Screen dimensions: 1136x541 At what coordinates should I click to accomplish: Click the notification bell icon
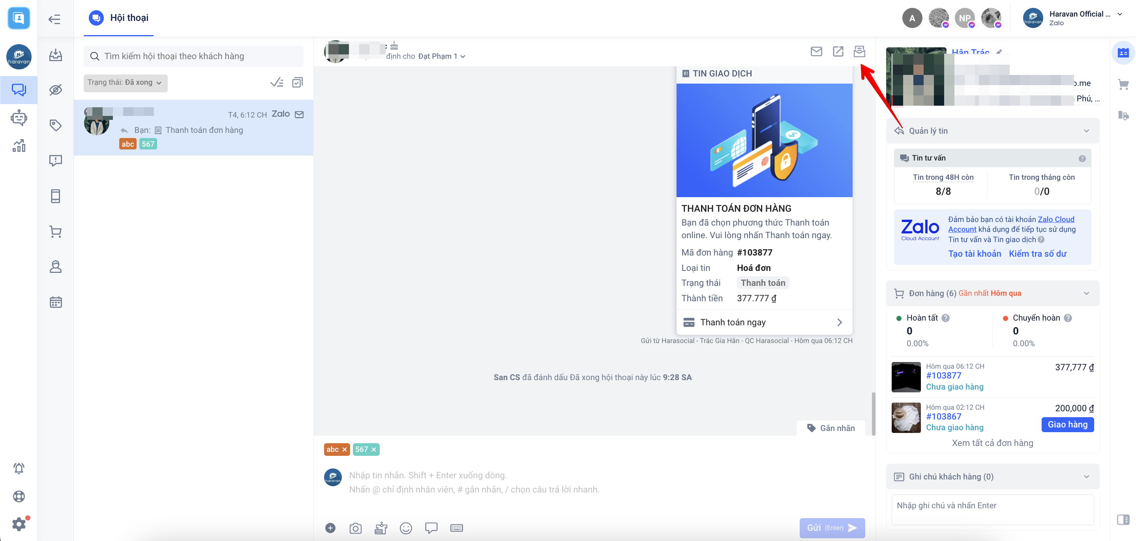19,468
